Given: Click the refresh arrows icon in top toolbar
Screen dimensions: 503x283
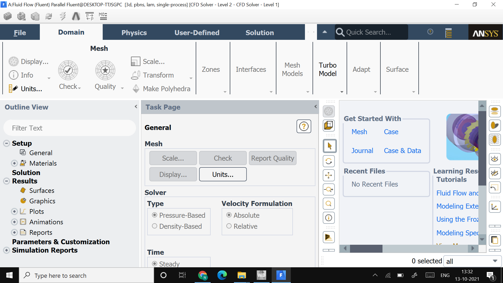Looking at the screenshot, I should pos(49,16).
